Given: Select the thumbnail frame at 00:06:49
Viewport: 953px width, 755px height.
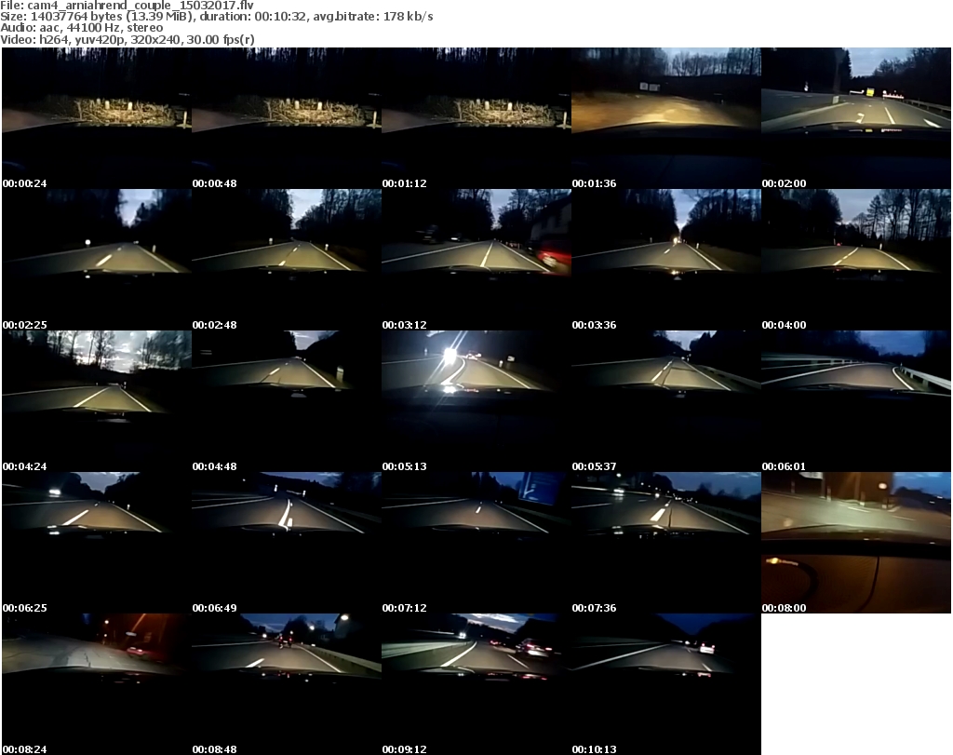Looking at the screenshot, I should (x=287, y=543).
